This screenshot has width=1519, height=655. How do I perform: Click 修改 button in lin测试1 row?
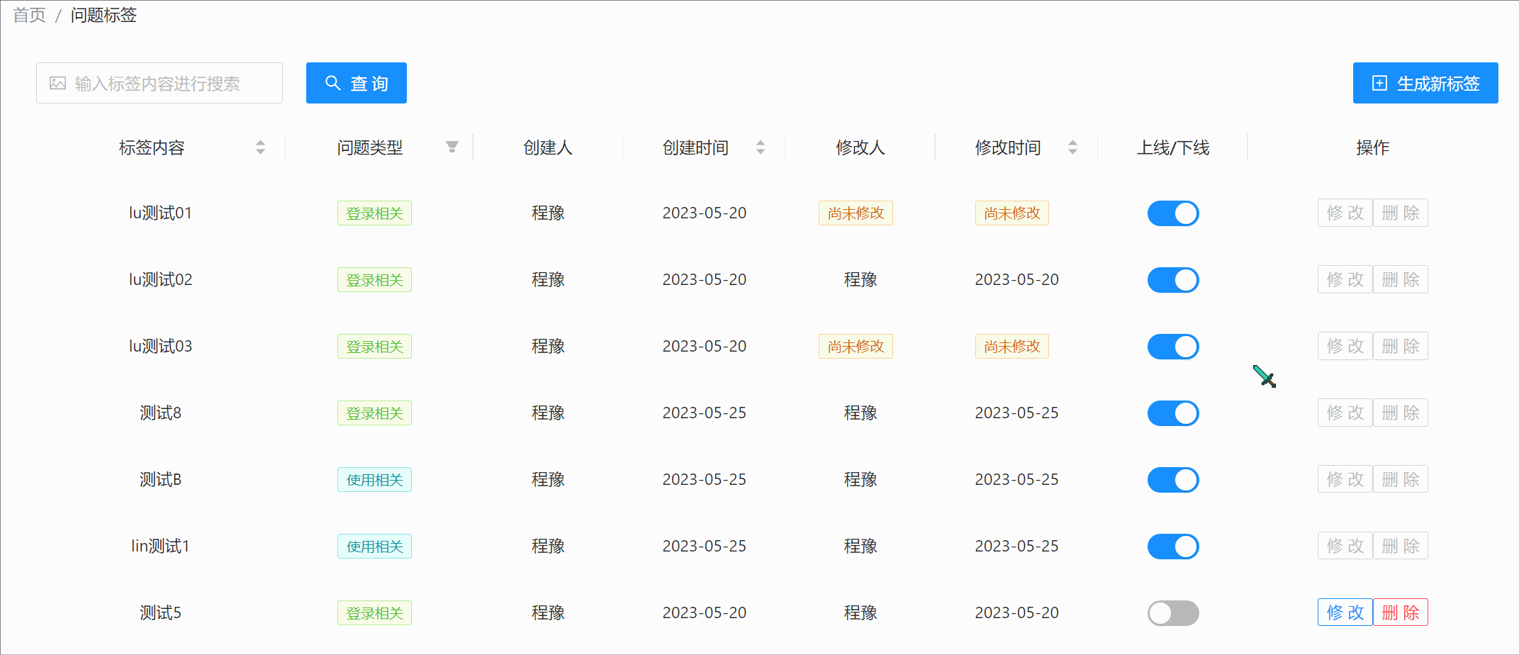[1345, 546]
